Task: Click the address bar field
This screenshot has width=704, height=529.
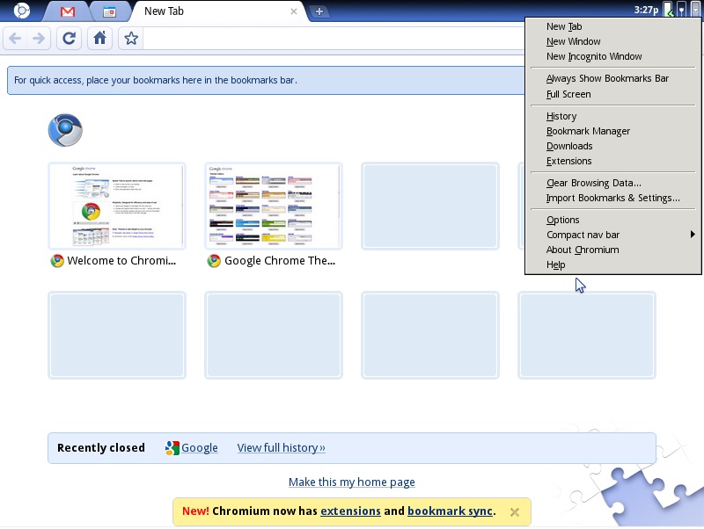Action: [x=334, y=39]
